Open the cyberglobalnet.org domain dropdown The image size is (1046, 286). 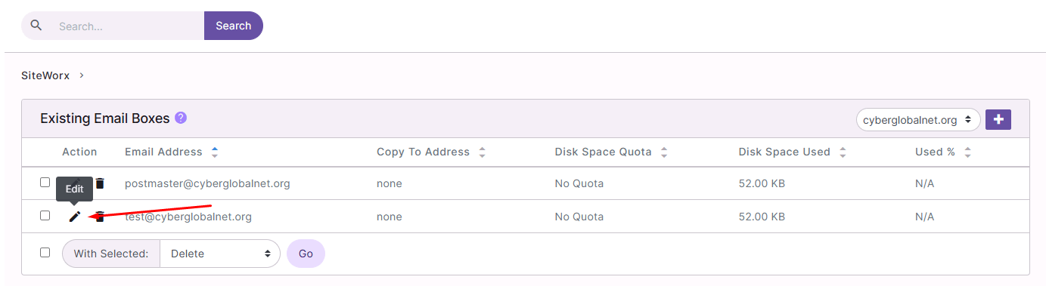tap(918, 119)
